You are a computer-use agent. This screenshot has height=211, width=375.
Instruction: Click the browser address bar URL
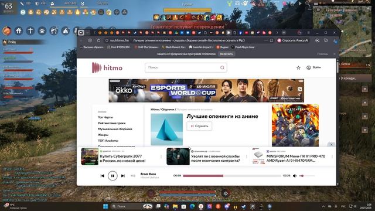pyautogui.click(x=120, y=40)
